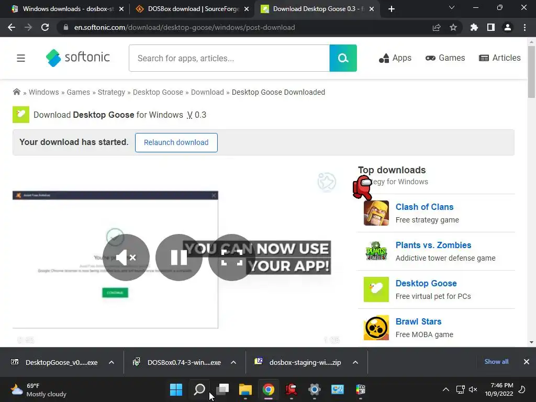Close the downloads bar
This screenshot has width=536, height=402.
pyautogui.click(x=527, y=362)
